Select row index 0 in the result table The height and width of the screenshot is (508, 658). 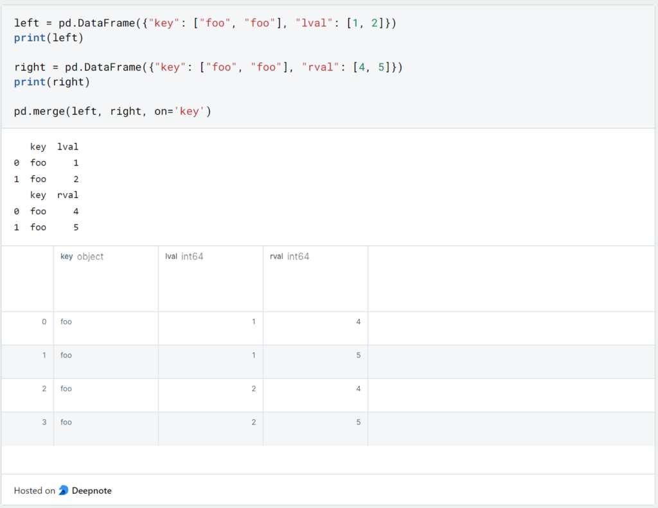tap(44, 321)
